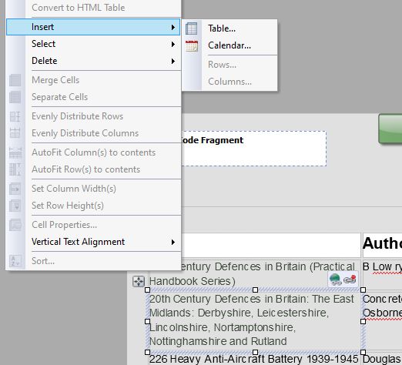402x365 pixels.
Task: Click the 226 Heavy Anti-Aircraft Battery cell
Action: (x=254, y=359)
